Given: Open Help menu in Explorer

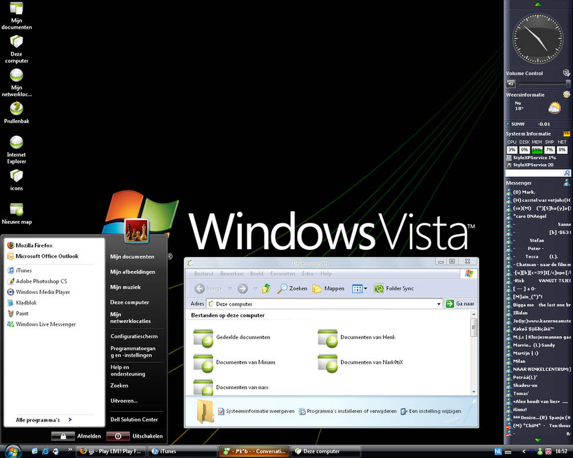Looking at the screenshot, I should tap(326, 274).
